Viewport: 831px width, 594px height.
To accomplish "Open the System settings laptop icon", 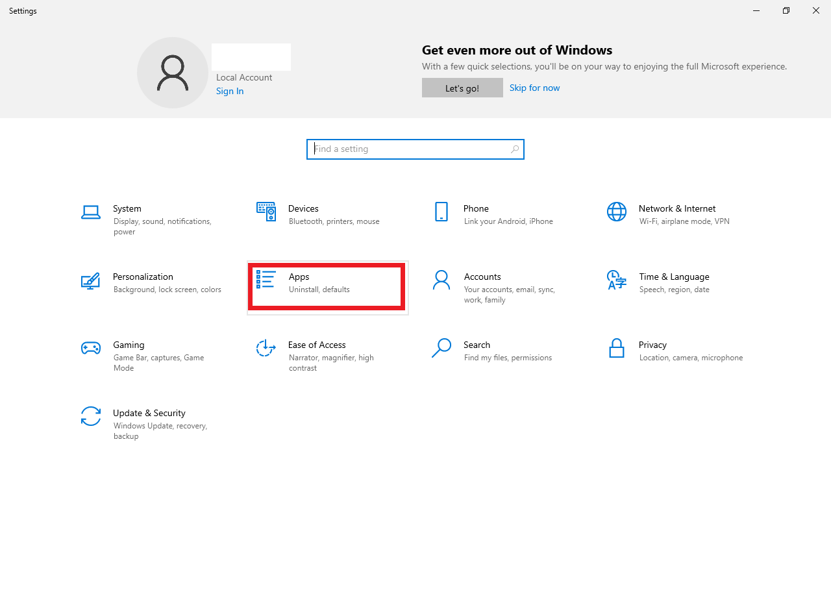I will [91, 212].
